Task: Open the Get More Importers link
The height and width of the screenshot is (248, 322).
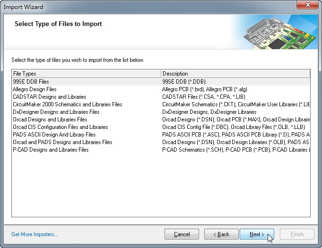Action: coord(35,234)
